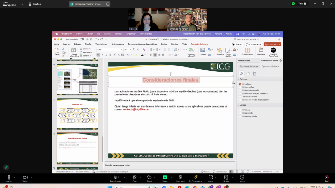Click the Zoom View button
Viewport: 335px width, 188px height.
click(x=302, y=3)
